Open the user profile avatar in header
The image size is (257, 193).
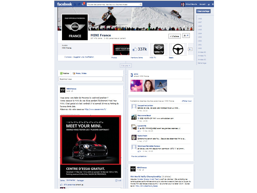point(182,5)
